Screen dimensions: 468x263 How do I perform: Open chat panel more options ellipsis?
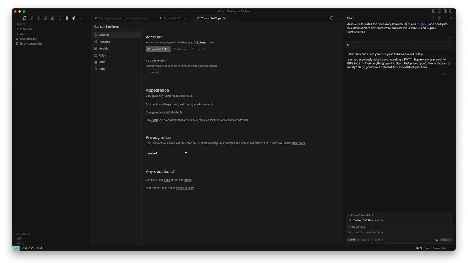coord(445,18)
